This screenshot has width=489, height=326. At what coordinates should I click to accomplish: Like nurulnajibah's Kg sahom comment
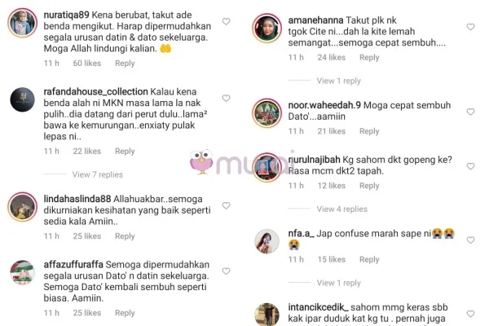click(470, 166)
